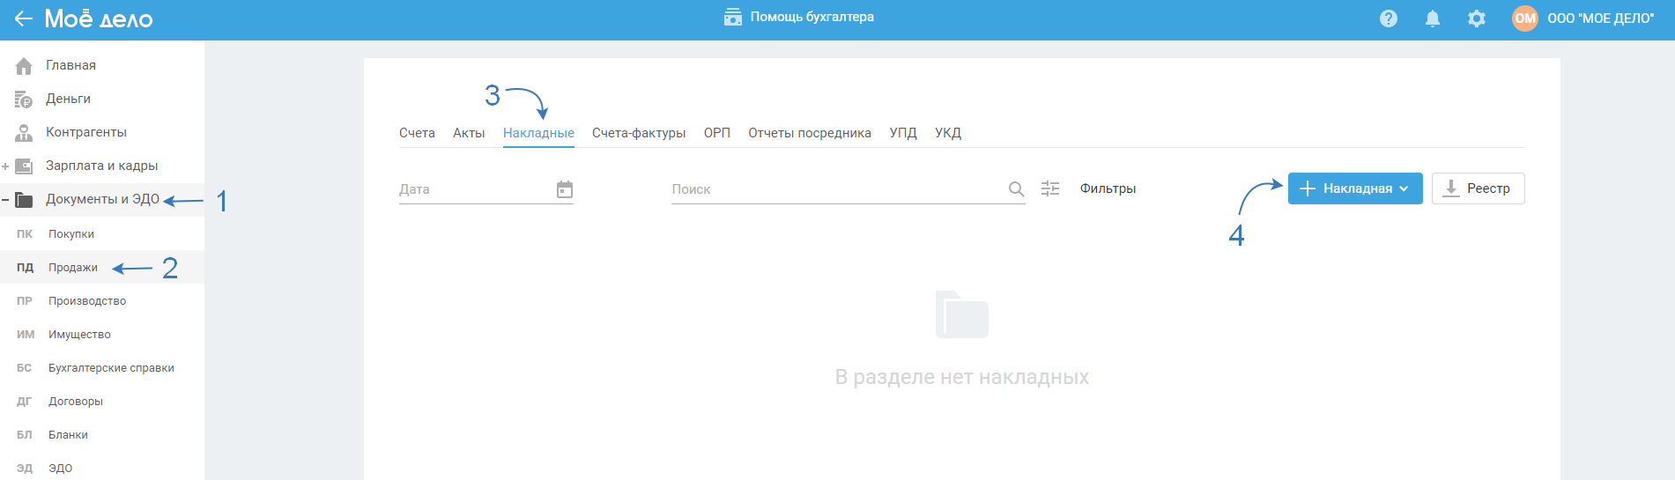Click the Деньги sidebar icon

pyautogui.click(x=24, y=99)
